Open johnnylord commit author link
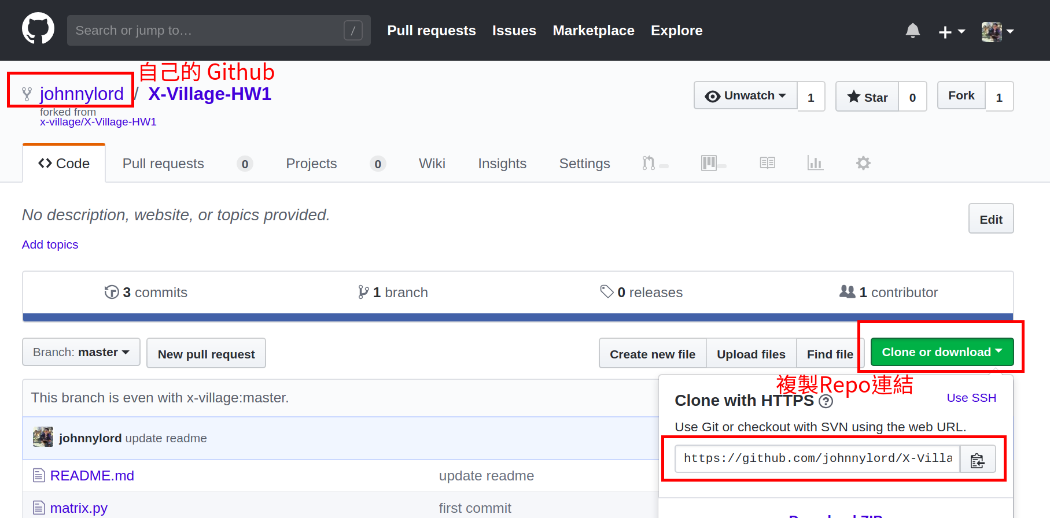1050x518 pixels. (90, 438)
